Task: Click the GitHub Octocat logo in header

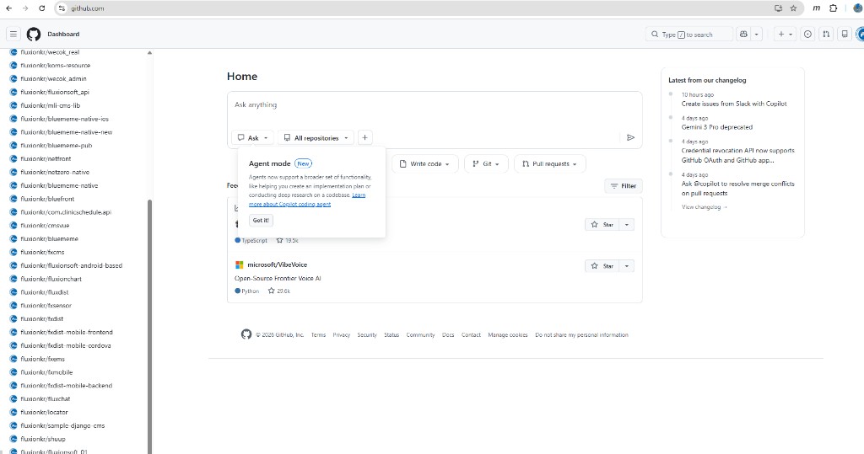Action: pyautogui.click(x=34, y=35)
